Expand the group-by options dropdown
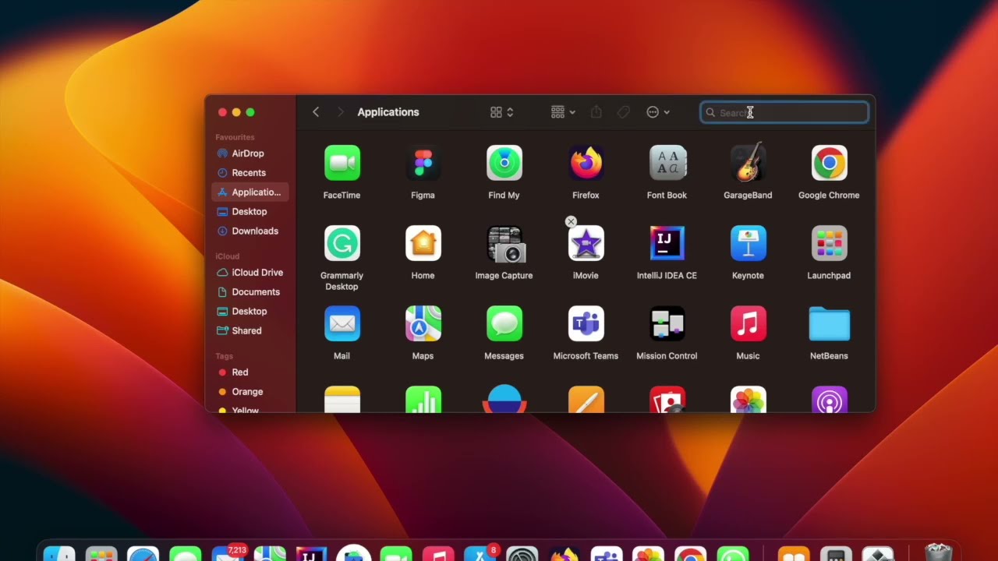 pos(563,112)
